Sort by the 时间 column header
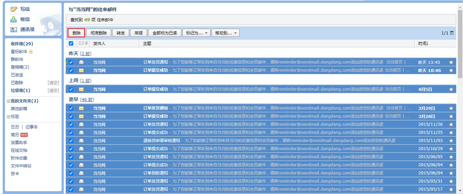The image size is (463, 194). click(423, 43)
